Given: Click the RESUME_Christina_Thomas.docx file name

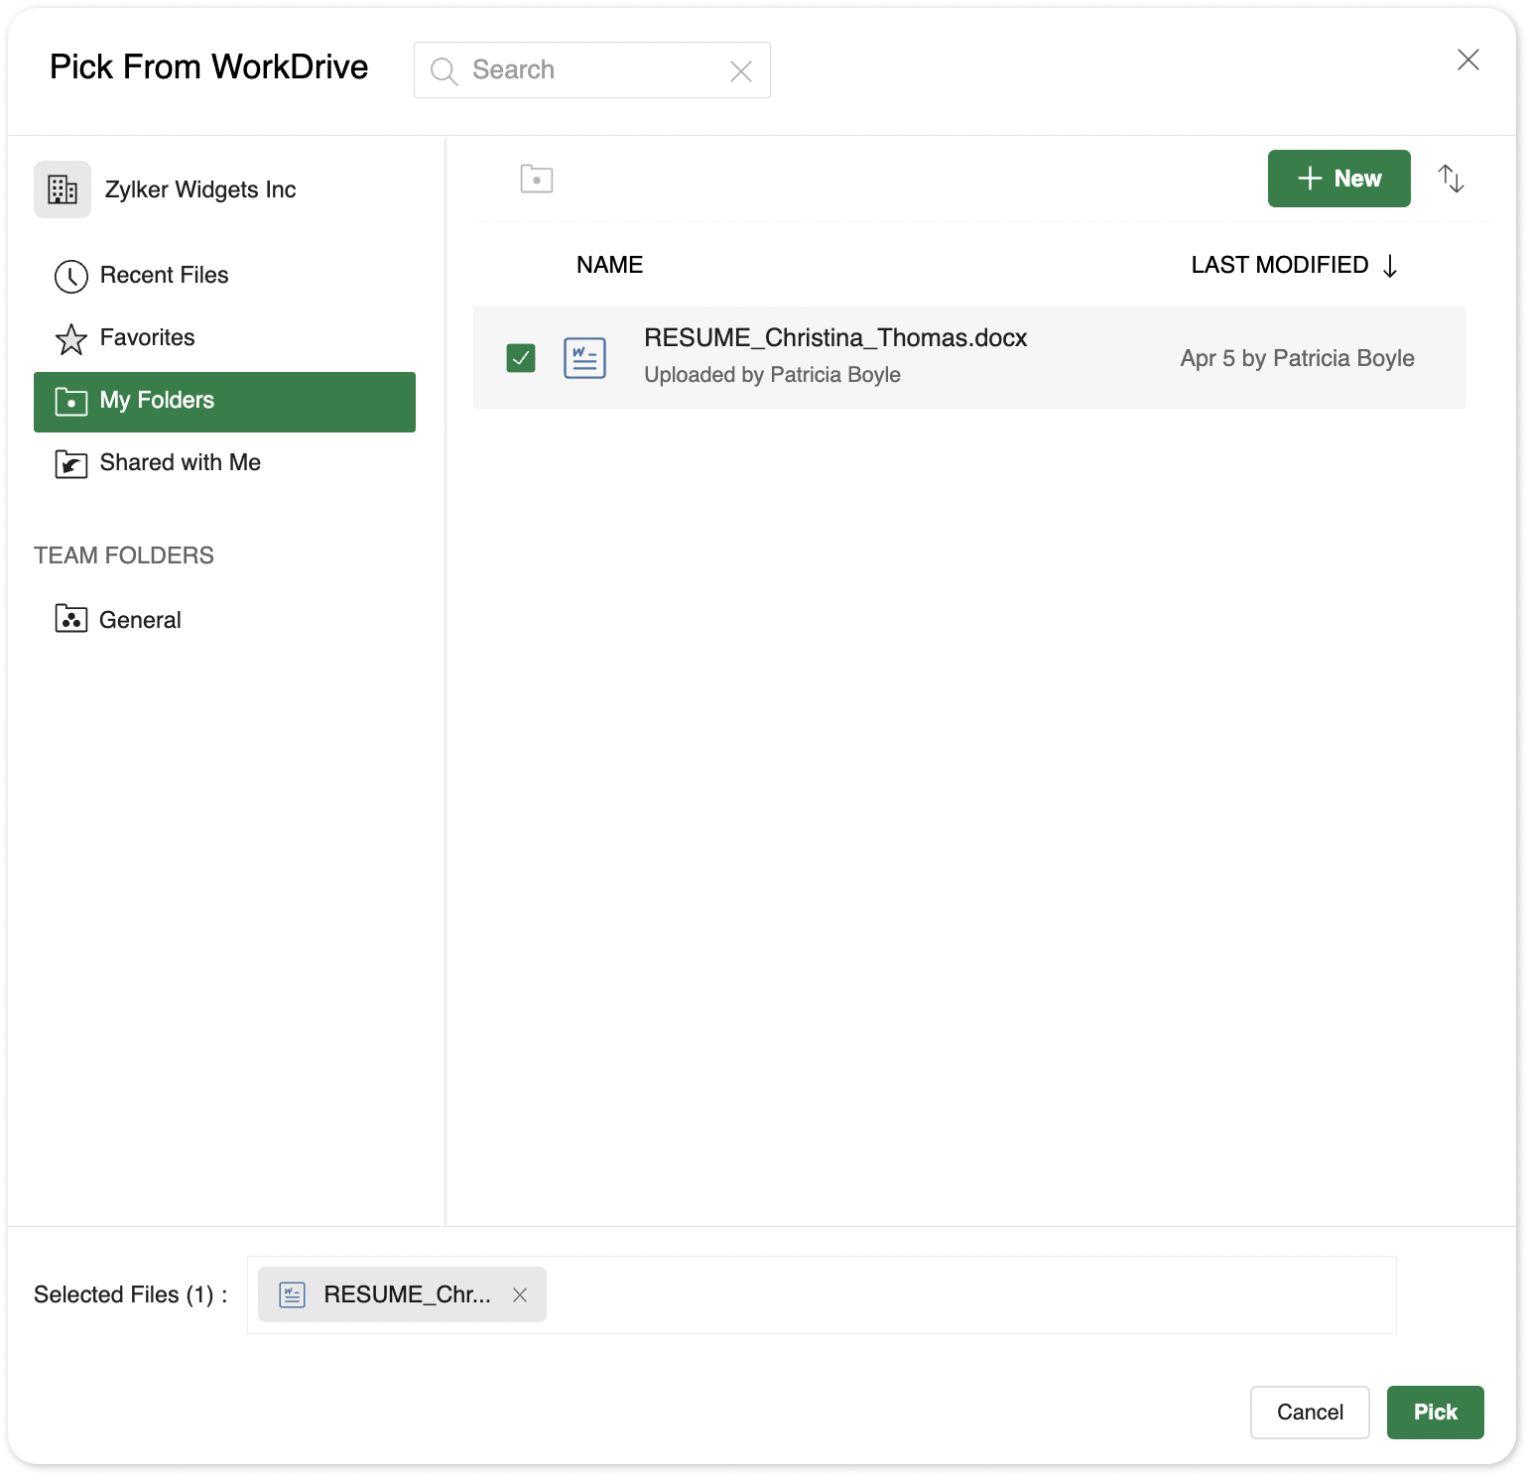Looking at the screenshot, I should click(835, 338).
